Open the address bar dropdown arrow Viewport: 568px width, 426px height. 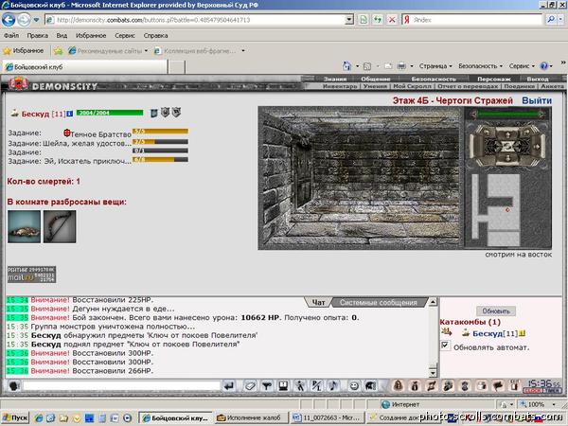pos(348,20)
